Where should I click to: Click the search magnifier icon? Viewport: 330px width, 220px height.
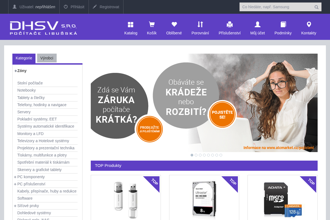(317, 7)
